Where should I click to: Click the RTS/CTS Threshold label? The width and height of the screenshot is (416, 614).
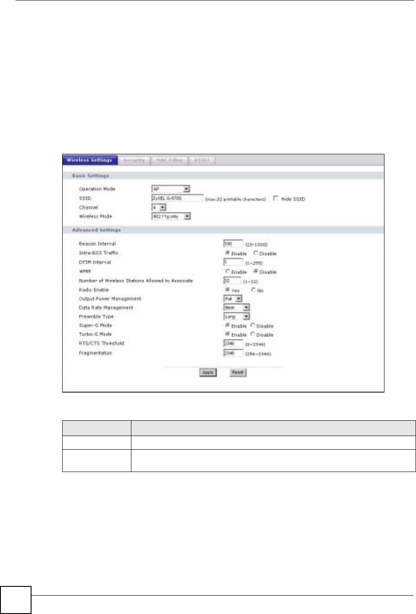tap(101, 343)
